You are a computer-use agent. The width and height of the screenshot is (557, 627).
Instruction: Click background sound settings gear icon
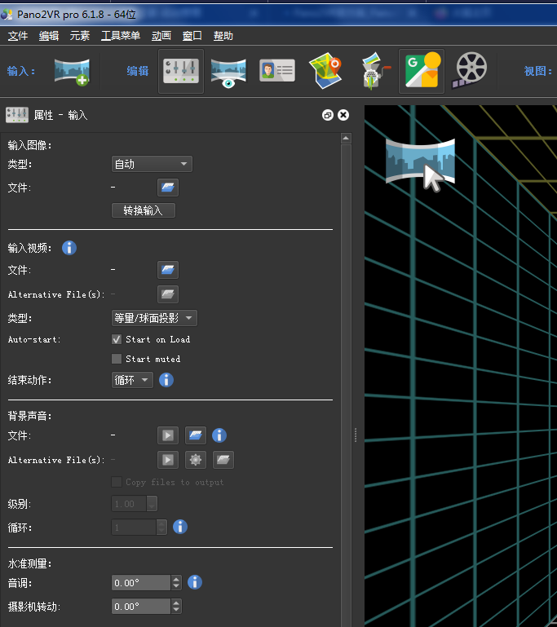196,460
